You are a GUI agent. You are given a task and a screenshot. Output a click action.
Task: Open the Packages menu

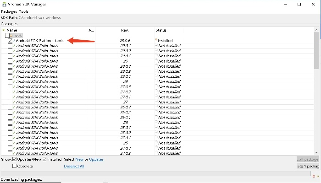point(9,11)
